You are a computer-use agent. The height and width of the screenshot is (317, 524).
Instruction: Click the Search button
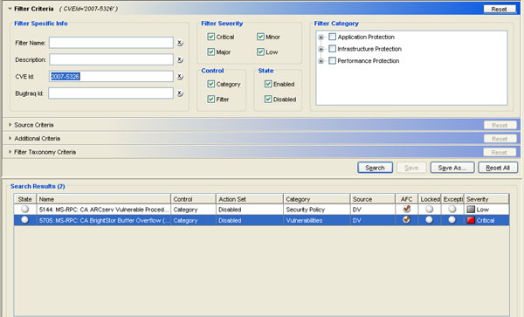pyautogui.click(x=375, y=168)
